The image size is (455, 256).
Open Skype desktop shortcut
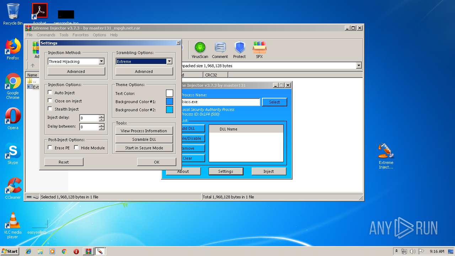13,154
